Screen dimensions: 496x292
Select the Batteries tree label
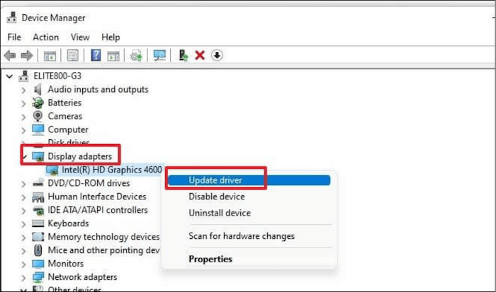tap(64, 103)
